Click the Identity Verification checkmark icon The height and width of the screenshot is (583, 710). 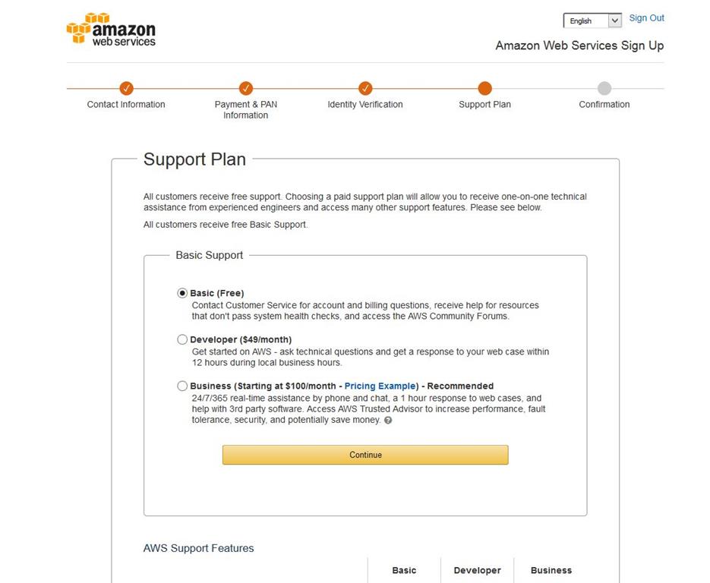tap(364, 88)
